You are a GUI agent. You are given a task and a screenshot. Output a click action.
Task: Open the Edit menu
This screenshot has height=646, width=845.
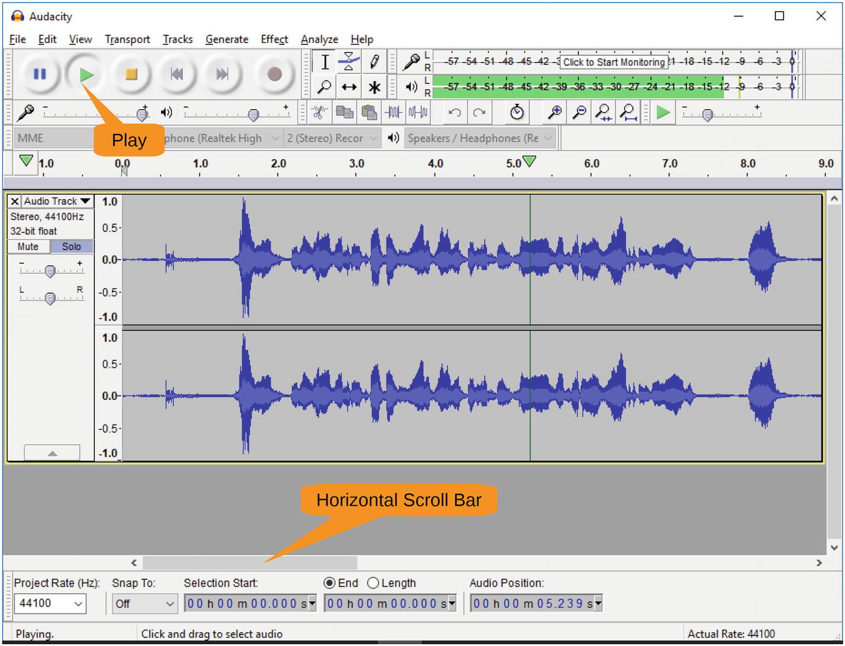coord(47,39)
